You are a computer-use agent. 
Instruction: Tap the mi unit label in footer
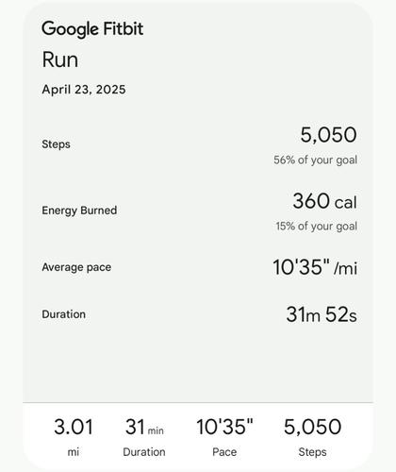pyautogui.click(x=74, y=452)
